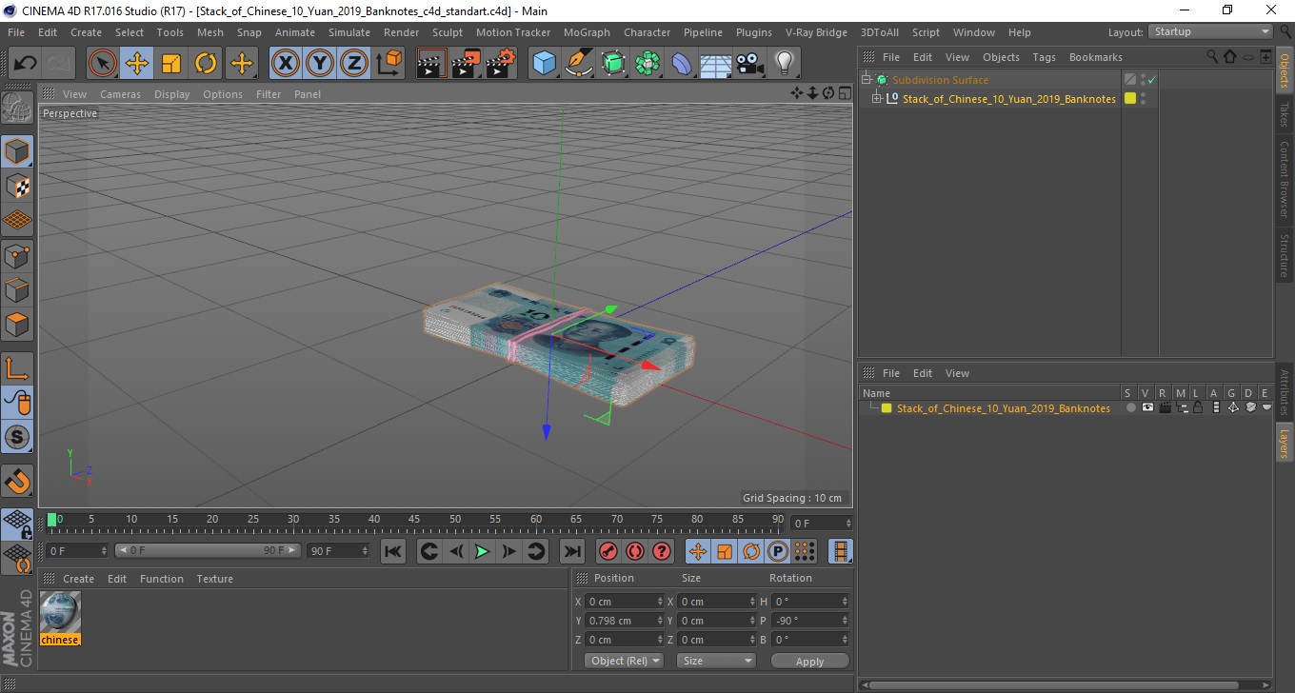The width and height of the screenshot is (1295, 693).
Task: Open the Sculpt menu
Action: (x=448, y=32)
